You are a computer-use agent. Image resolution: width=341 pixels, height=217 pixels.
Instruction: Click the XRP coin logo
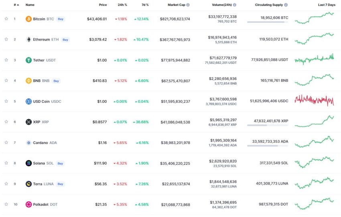pyautogui.click(x=28, y=122)
